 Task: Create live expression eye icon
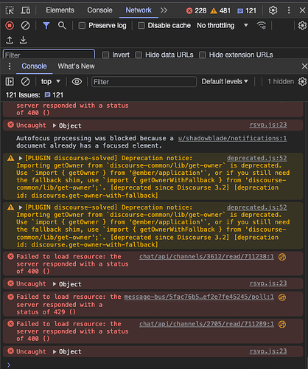(77, 82)
